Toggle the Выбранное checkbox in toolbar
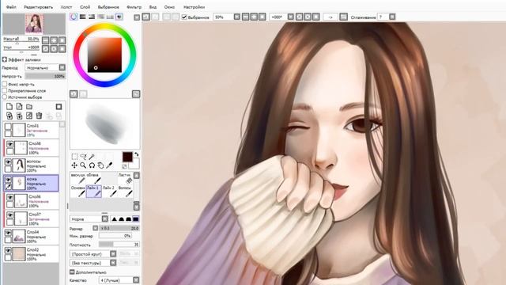Image resolution: width=506 pixels, height=285 pixels. tap(184, 17)
